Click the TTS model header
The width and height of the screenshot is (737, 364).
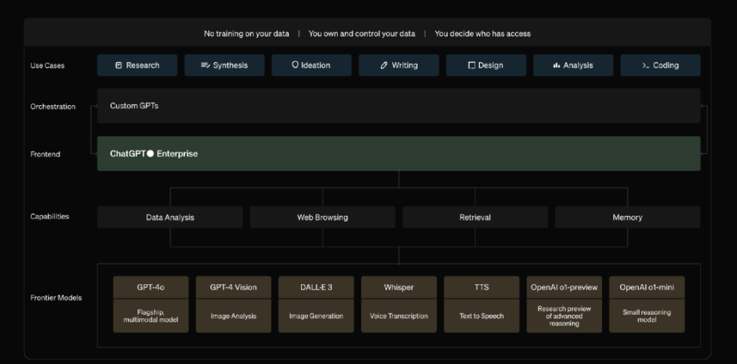pyautogui.click(x=481, y=287)
